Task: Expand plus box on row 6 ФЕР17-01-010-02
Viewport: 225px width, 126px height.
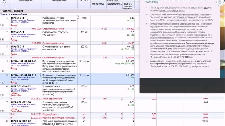Action: 3,95
